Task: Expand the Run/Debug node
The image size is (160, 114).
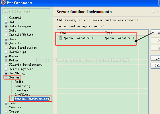Action: [6, 73]
